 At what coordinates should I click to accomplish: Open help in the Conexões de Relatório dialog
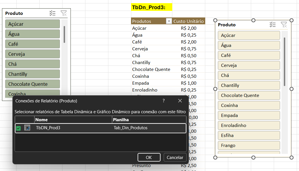tap(164, 101)
